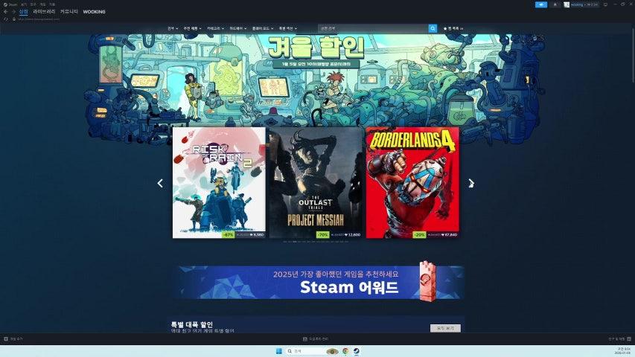This screenshot has height=357, width=635.
Task: Open 친구 및 채팅 in the bottom bar
Action: 619,339
